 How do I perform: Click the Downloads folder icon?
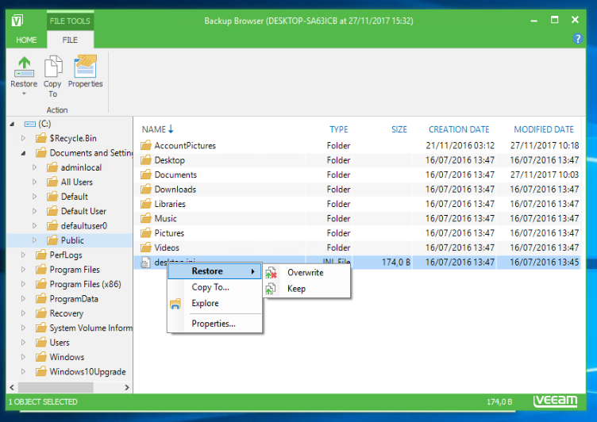tap(145, 189)
